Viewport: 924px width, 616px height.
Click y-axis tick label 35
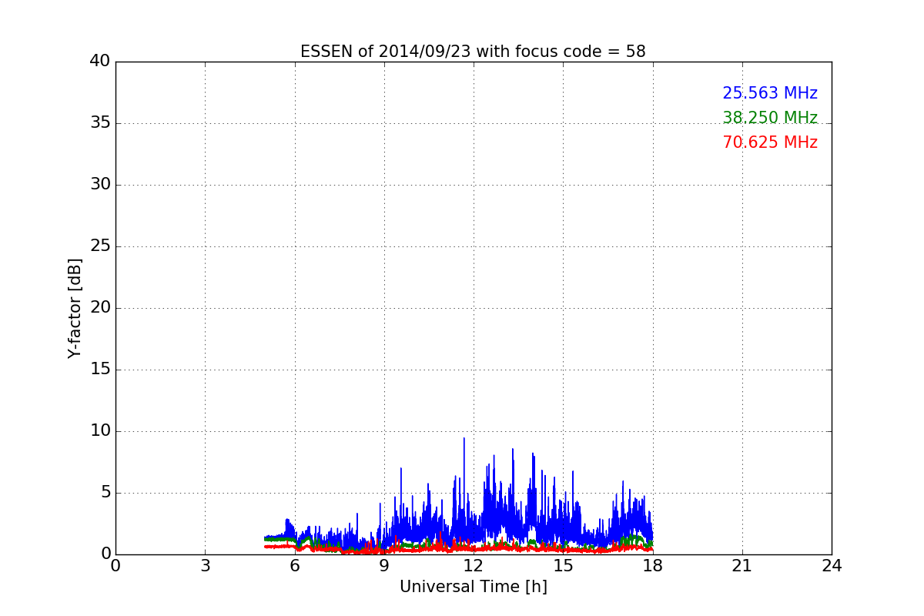(100, 123)
